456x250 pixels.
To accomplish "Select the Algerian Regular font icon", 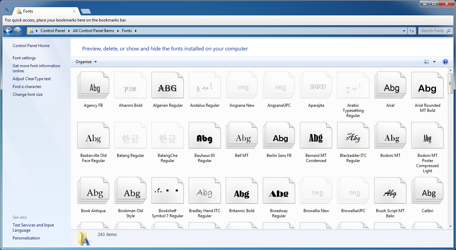I will [168, 86].
